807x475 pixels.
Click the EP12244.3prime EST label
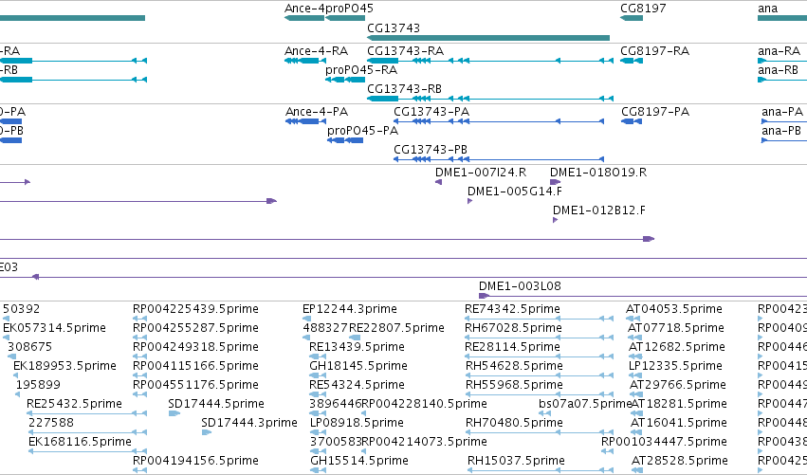tap(350, 309)
